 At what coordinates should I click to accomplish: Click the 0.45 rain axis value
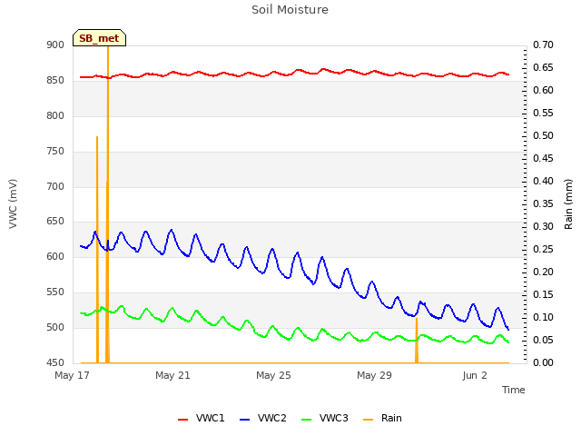coord(543,158)
